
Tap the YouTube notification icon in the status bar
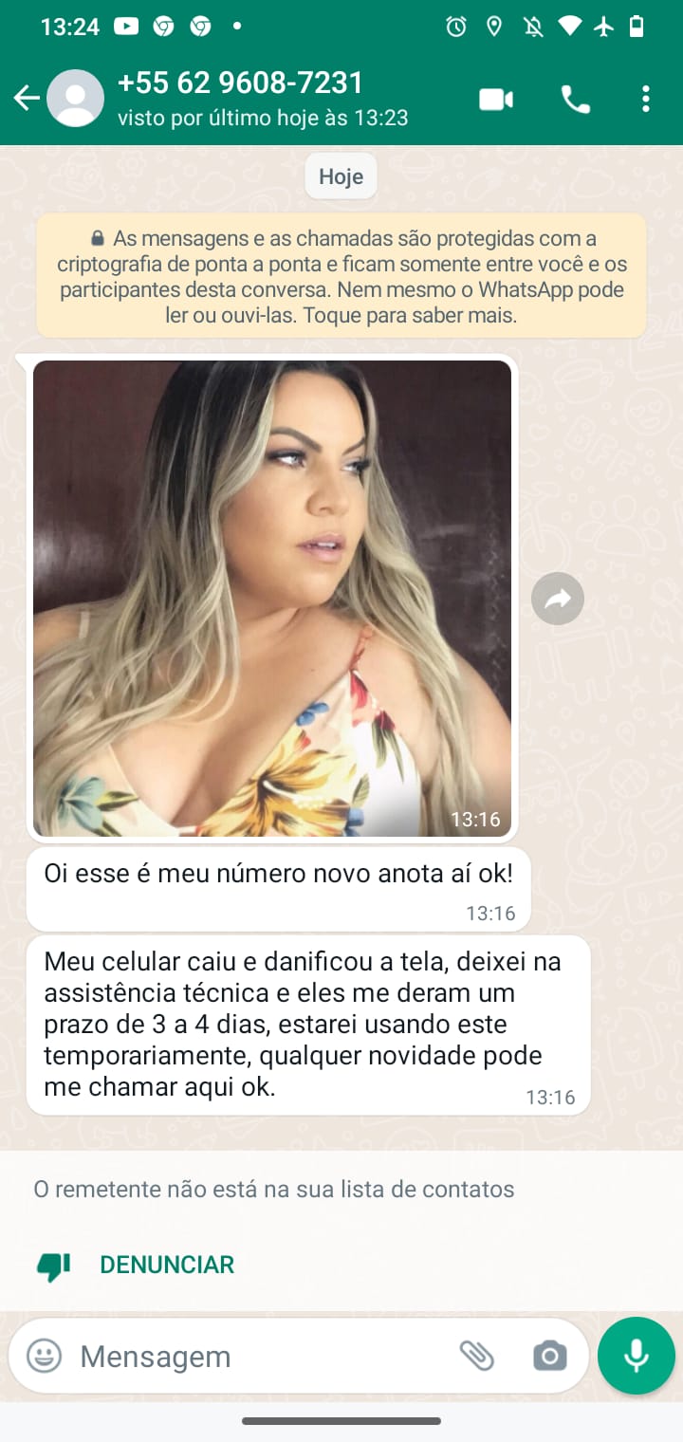click(126, 27)
